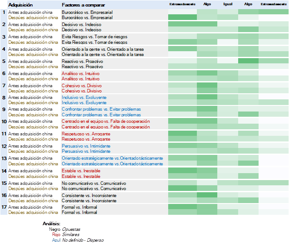Screen dimensions: 289x243
Task: Select row number 17
Action: click(3, 207)
